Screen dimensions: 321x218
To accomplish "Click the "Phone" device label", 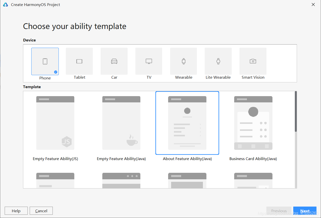I will coord(45,78).
